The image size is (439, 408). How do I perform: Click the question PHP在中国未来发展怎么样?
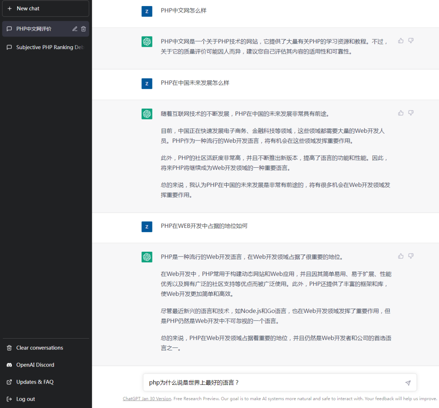195,83
